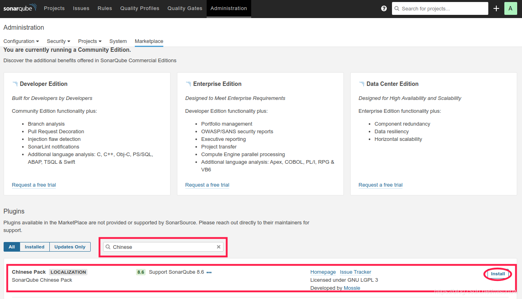Clear the plugin search with the X
The image size is (522, 299).
click(219, 247)
